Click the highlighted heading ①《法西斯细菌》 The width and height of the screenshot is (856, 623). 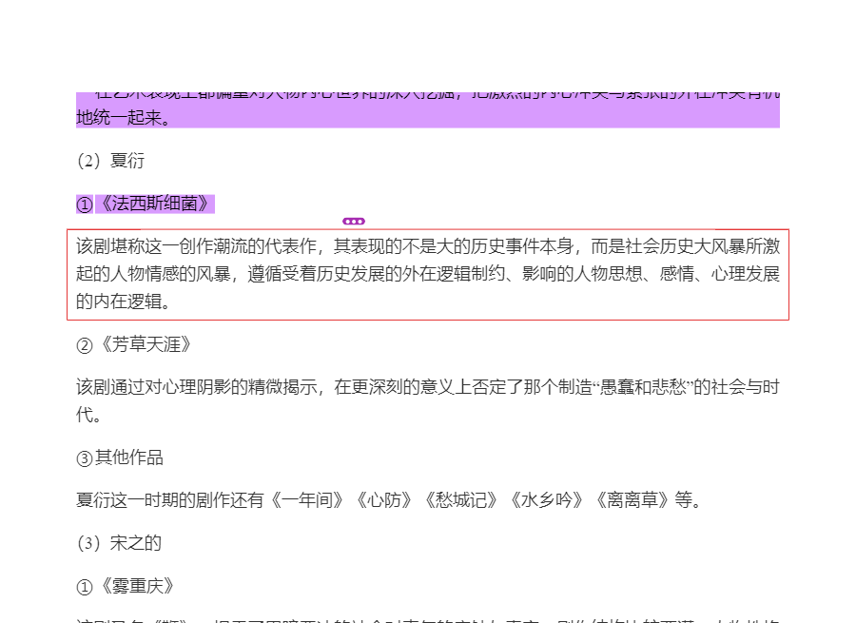pos(146,204)
